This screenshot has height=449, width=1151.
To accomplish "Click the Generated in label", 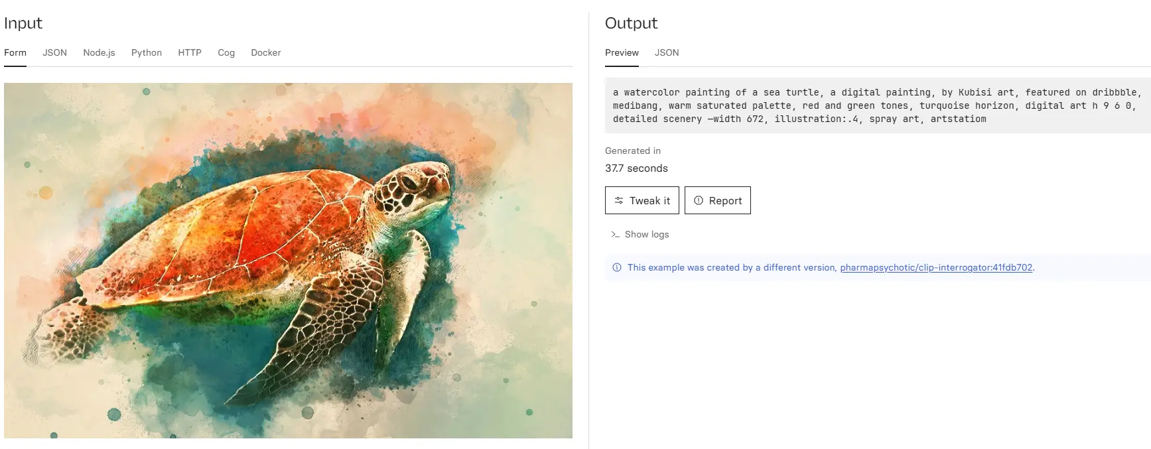I will point(633,151).
